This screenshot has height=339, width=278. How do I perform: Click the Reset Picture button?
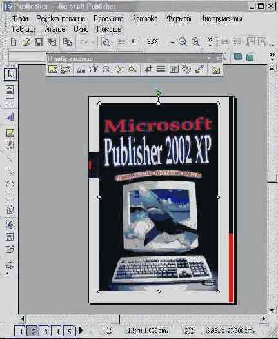(x=216, y=70)
